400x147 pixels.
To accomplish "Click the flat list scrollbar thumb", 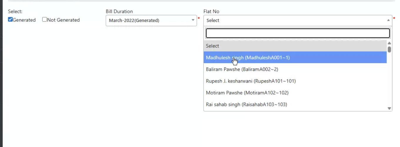I will [389, 49].
